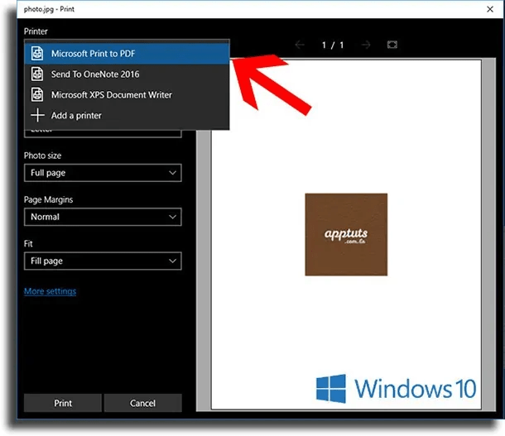Click the Photo size chevron arrow
This screenshot has height=436, width=505.
(x=173, y=173)
